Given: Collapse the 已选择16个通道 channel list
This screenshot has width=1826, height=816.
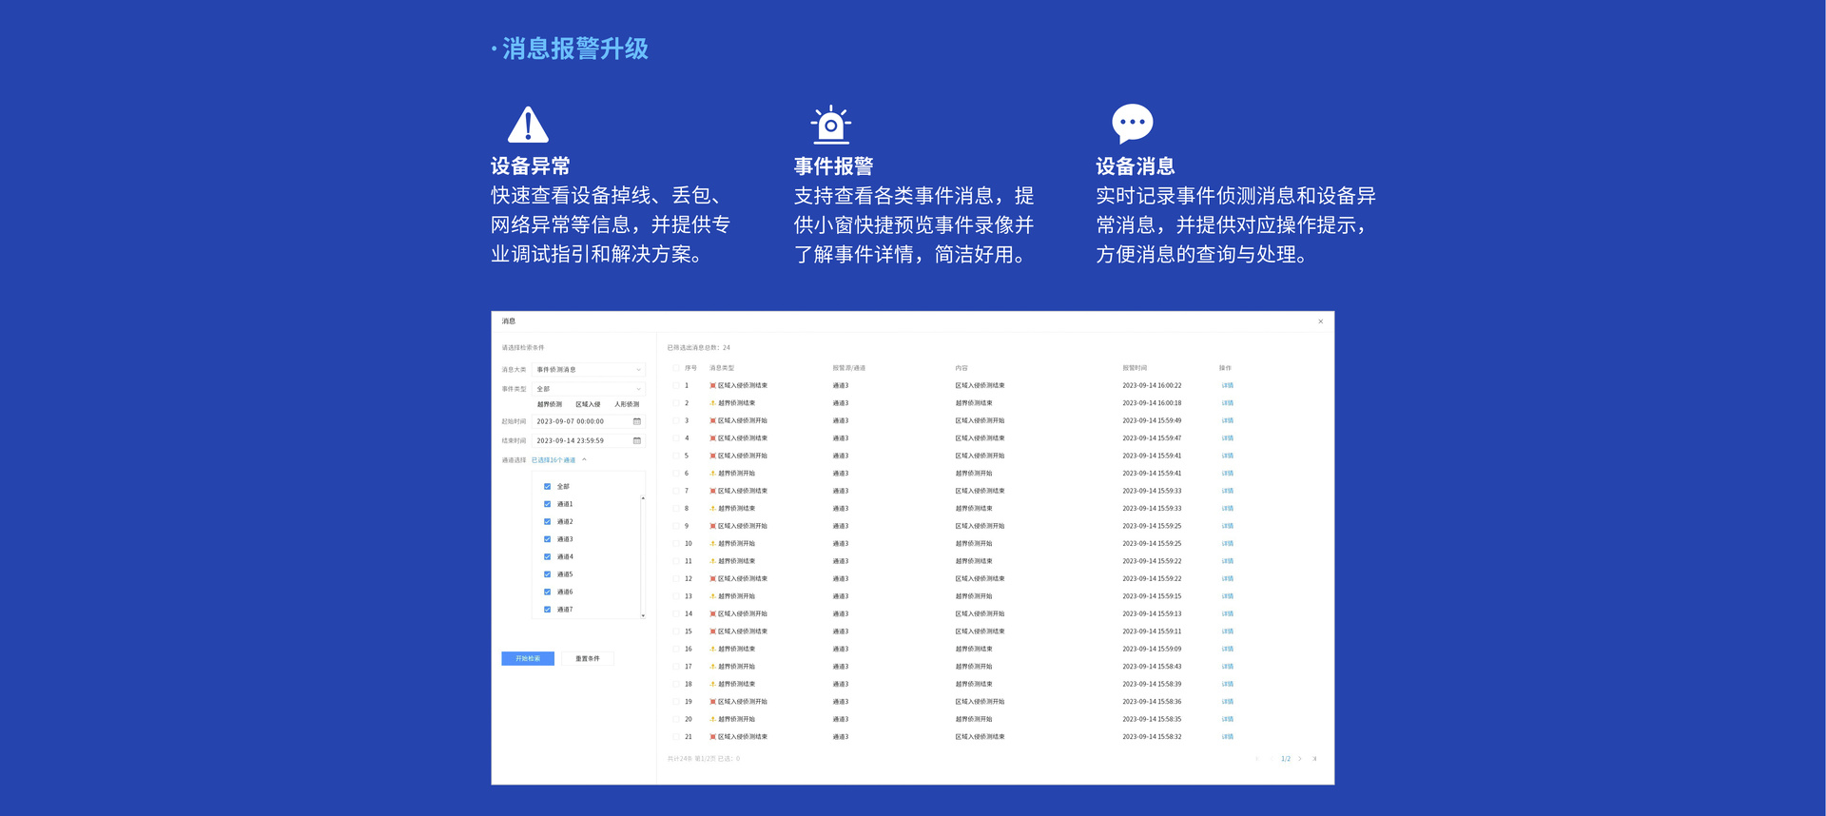Looking at the screenshot, I should coord(584,460).
